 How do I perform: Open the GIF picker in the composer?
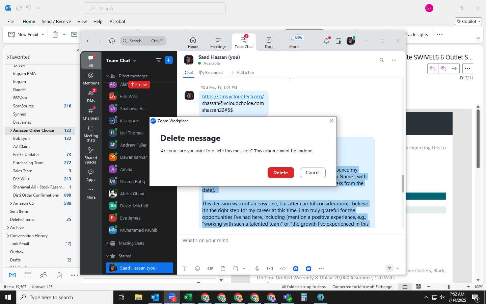click(x=210, y=269)
